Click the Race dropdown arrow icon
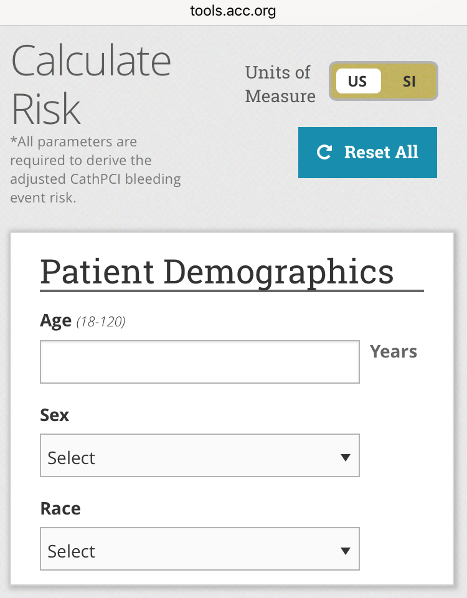This screenshot has width=467, height=598. (346, 551)
